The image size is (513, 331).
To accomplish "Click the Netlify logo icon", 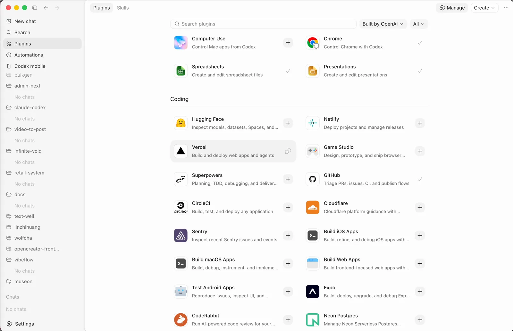I will coord(313,123).
